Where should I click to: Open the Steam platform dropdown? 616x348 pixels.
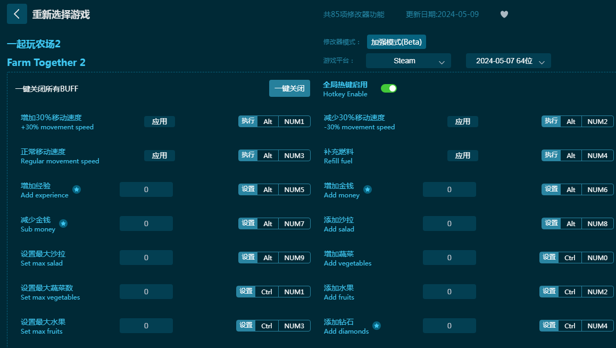408,61
